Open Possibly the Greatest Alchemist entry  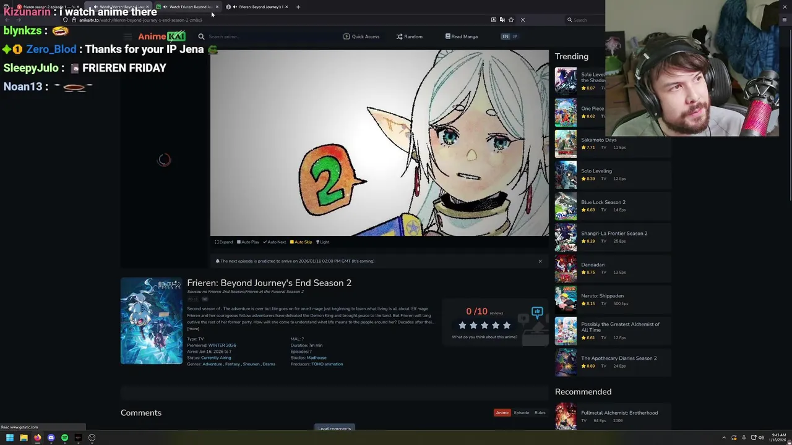(x=613, y=331)
